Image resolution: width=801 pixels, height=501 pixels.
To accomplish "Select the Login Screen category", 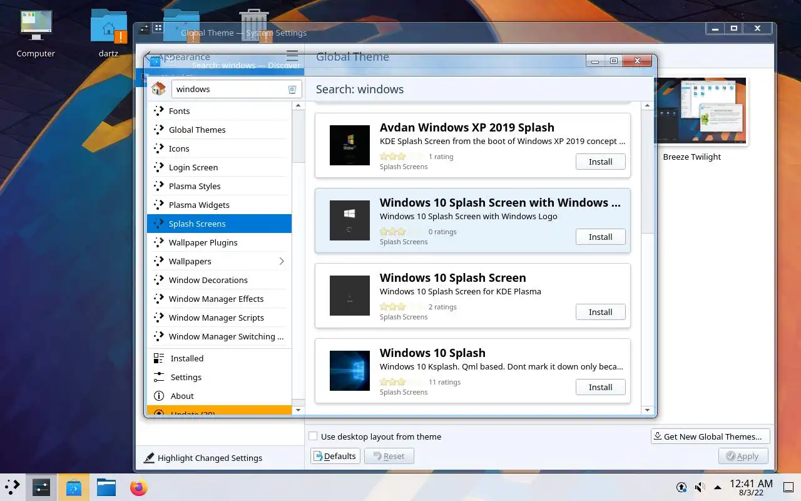I will point(219,167).
